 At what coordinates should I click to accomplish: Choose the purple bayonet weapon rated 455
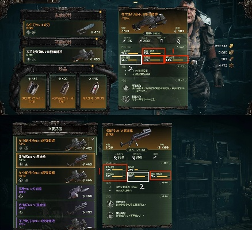point(55,192)
